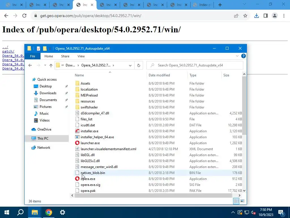Screen dimensions: 290x218
Task: Select Downloads in Quick access
Action: [x=48, y=93]
